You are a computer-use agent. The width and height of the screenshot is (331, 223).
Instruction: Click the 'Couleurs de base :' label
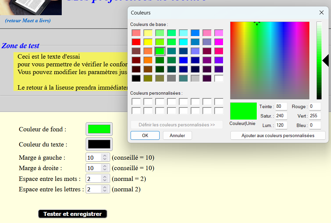149,25
